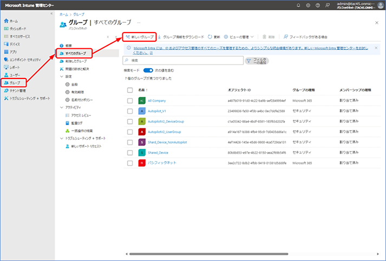Collapse the 設定 section
This screenshot has width=386, height=261.
coord(62,76)
